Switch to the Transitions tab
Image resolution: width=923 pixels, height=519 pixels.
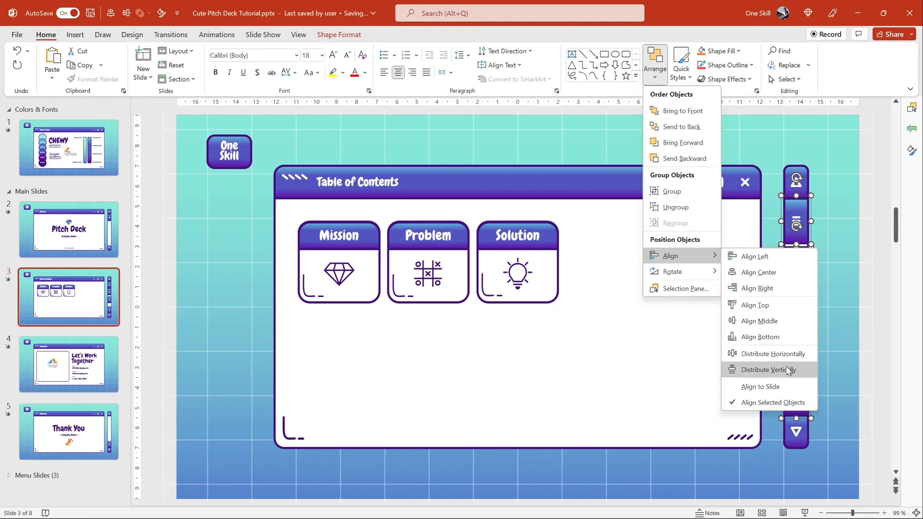click(x=171, y=35)
